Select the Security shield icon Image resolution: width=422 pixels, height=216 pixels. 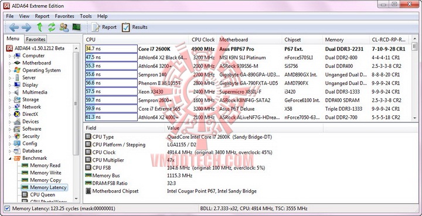coord(17,136)
